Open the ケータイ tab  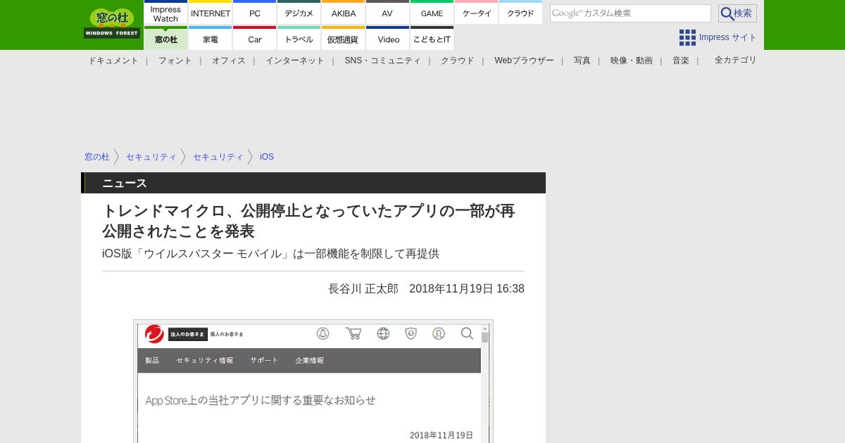(476, 13)
